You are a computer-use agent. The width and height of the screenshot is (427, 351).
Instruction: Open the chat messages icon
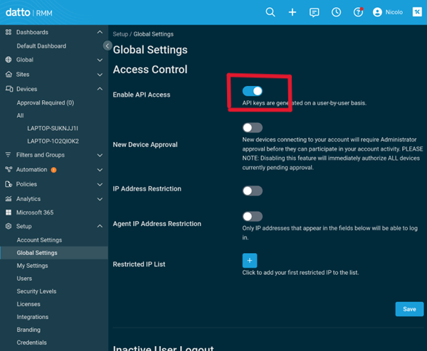click(x=315, y=12)
